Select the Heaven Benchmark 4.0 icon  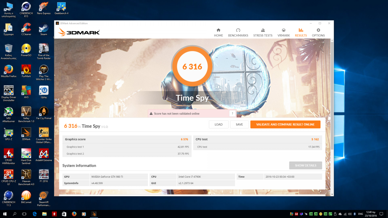pyautogui.click(x=26, y=178)
